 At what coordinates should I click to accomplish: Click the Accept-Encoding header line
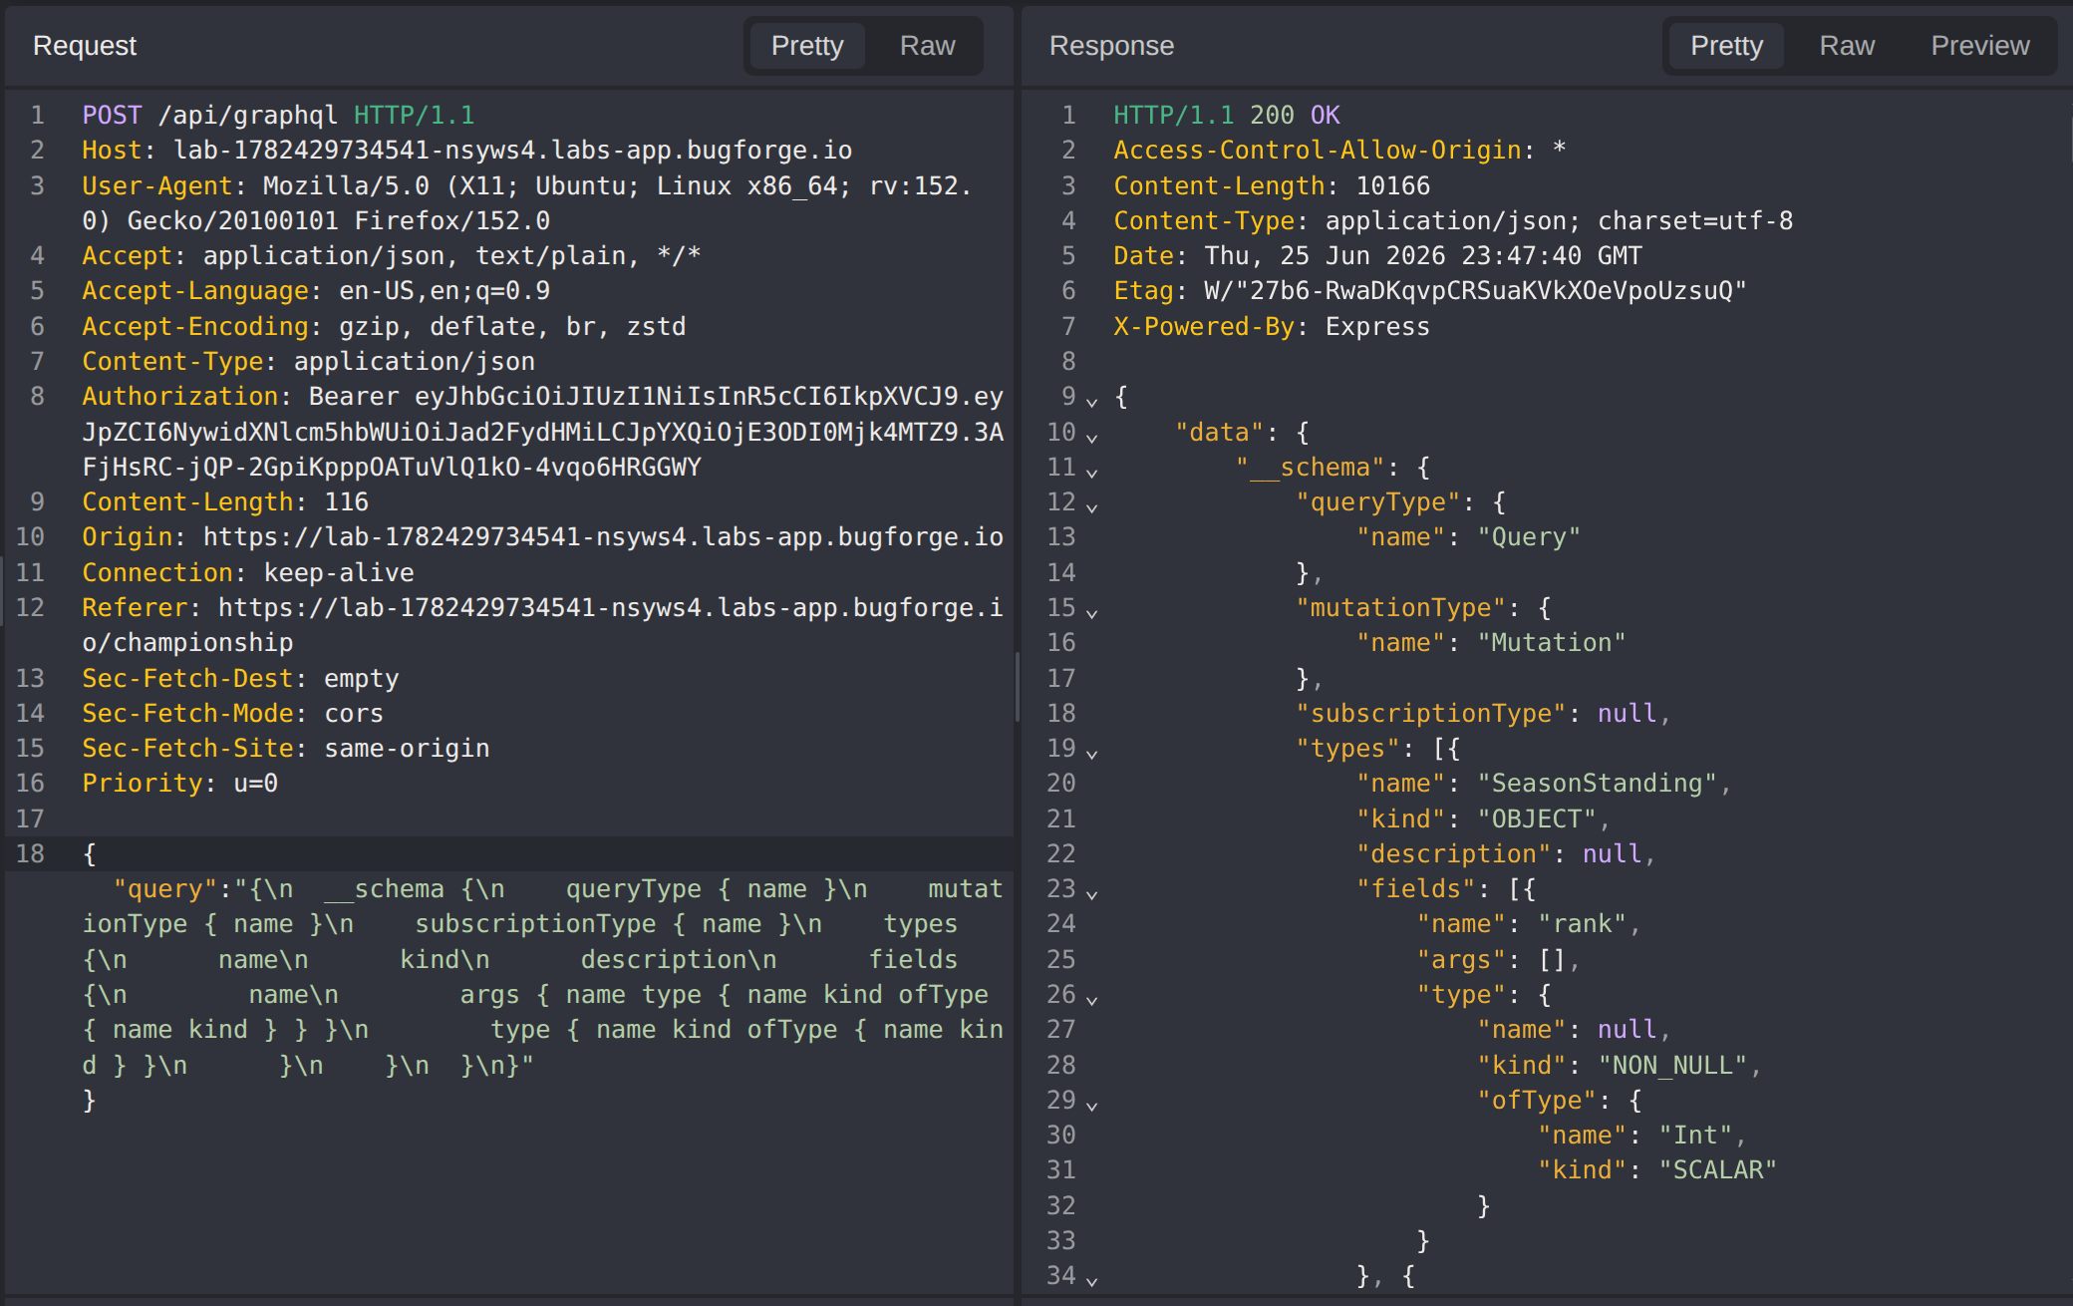coord(384,326)
